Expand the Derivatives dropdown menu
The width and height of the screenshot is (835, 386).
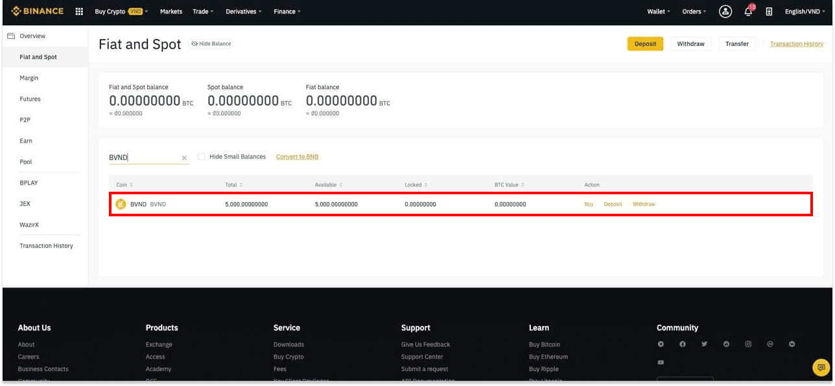pyautogui.click(x=244, y=12)
